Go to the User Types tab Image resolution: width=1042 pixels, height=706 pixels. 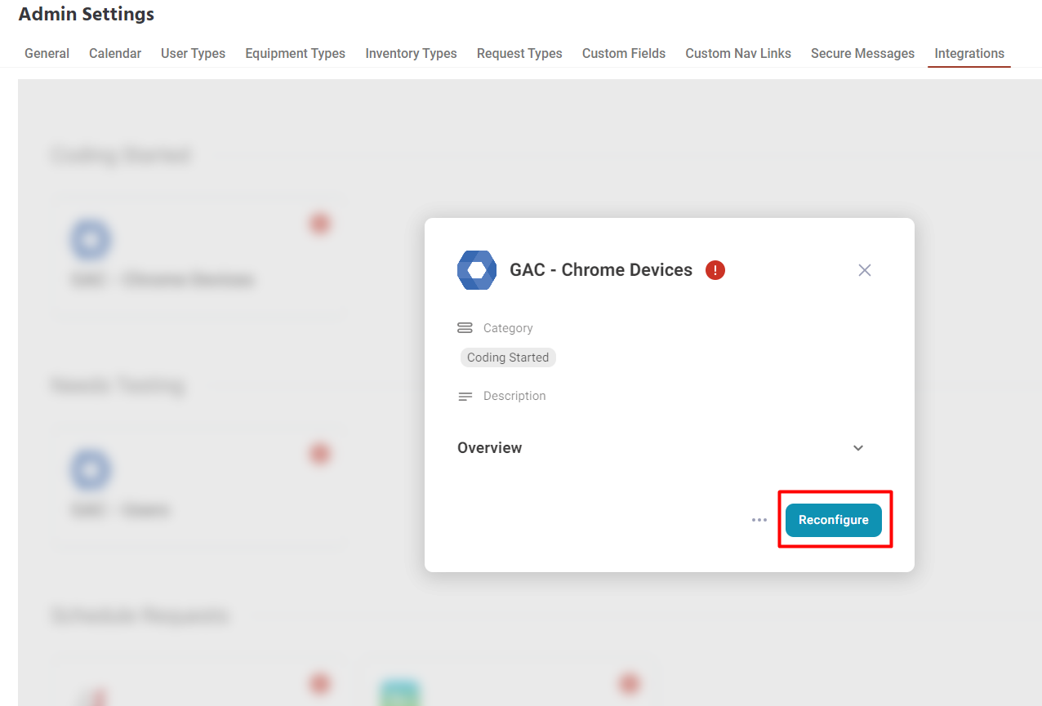[x=193, y=53]
